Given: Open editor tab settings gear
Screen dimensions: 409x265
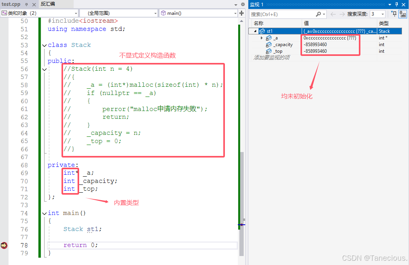Looking at the screenshot, I should click(x=243, y=4).
